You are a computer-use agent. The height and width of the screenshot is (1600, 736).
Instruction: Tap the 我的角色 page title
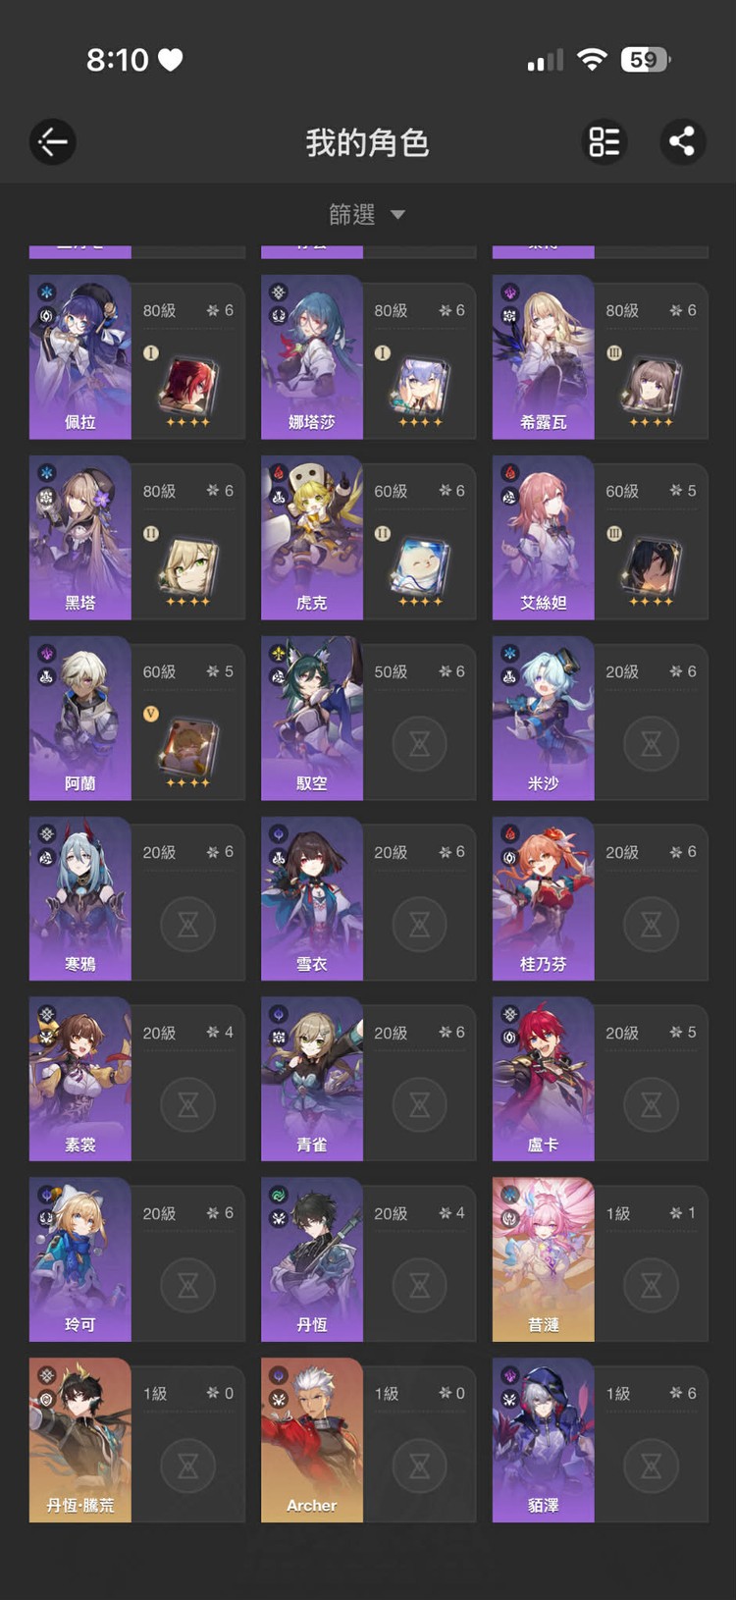367,143
